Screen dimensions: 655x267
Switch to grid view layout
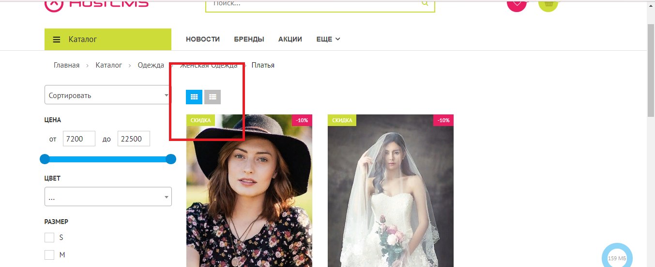coord(194,97)
